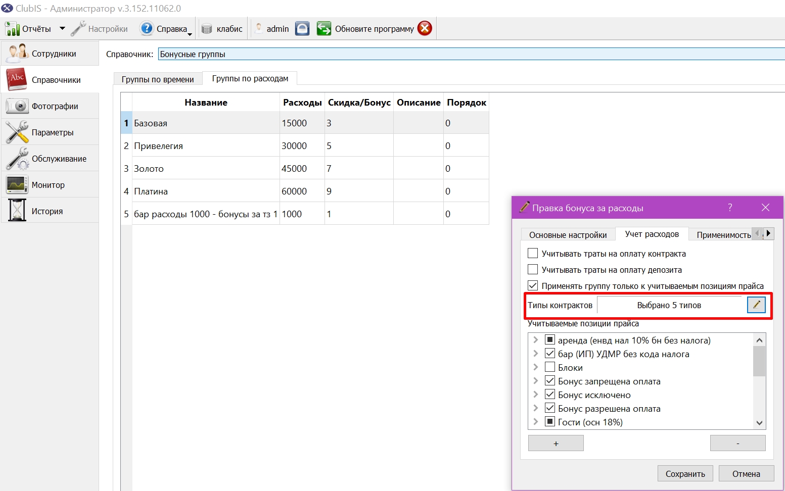The height and width of the screenshot is (491, 785).
Task: Enable Учитывать траты на оплату контракта
Action: (x=533, y=253)
